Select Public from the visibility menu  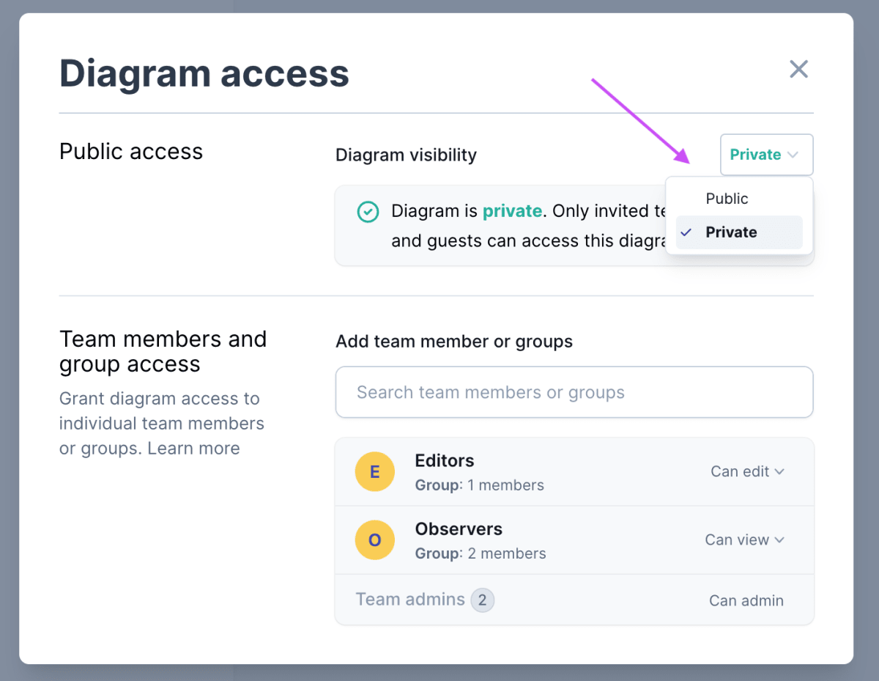click(x=727, y=199)
